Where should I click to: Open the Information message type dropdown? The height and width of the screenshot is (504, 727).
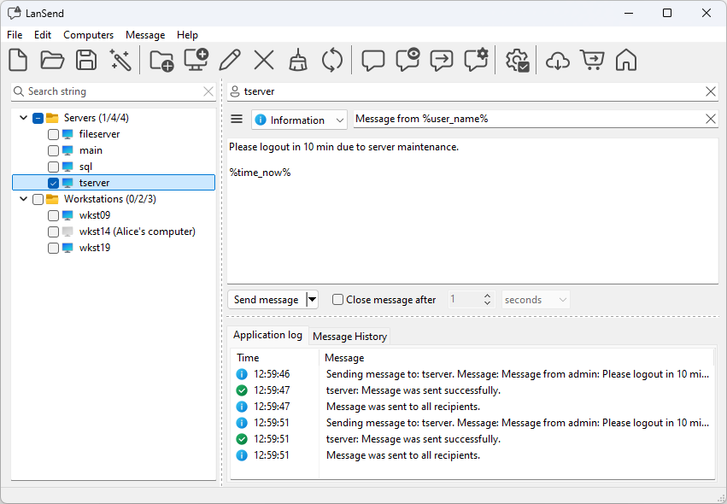click(x=299, y=120)
